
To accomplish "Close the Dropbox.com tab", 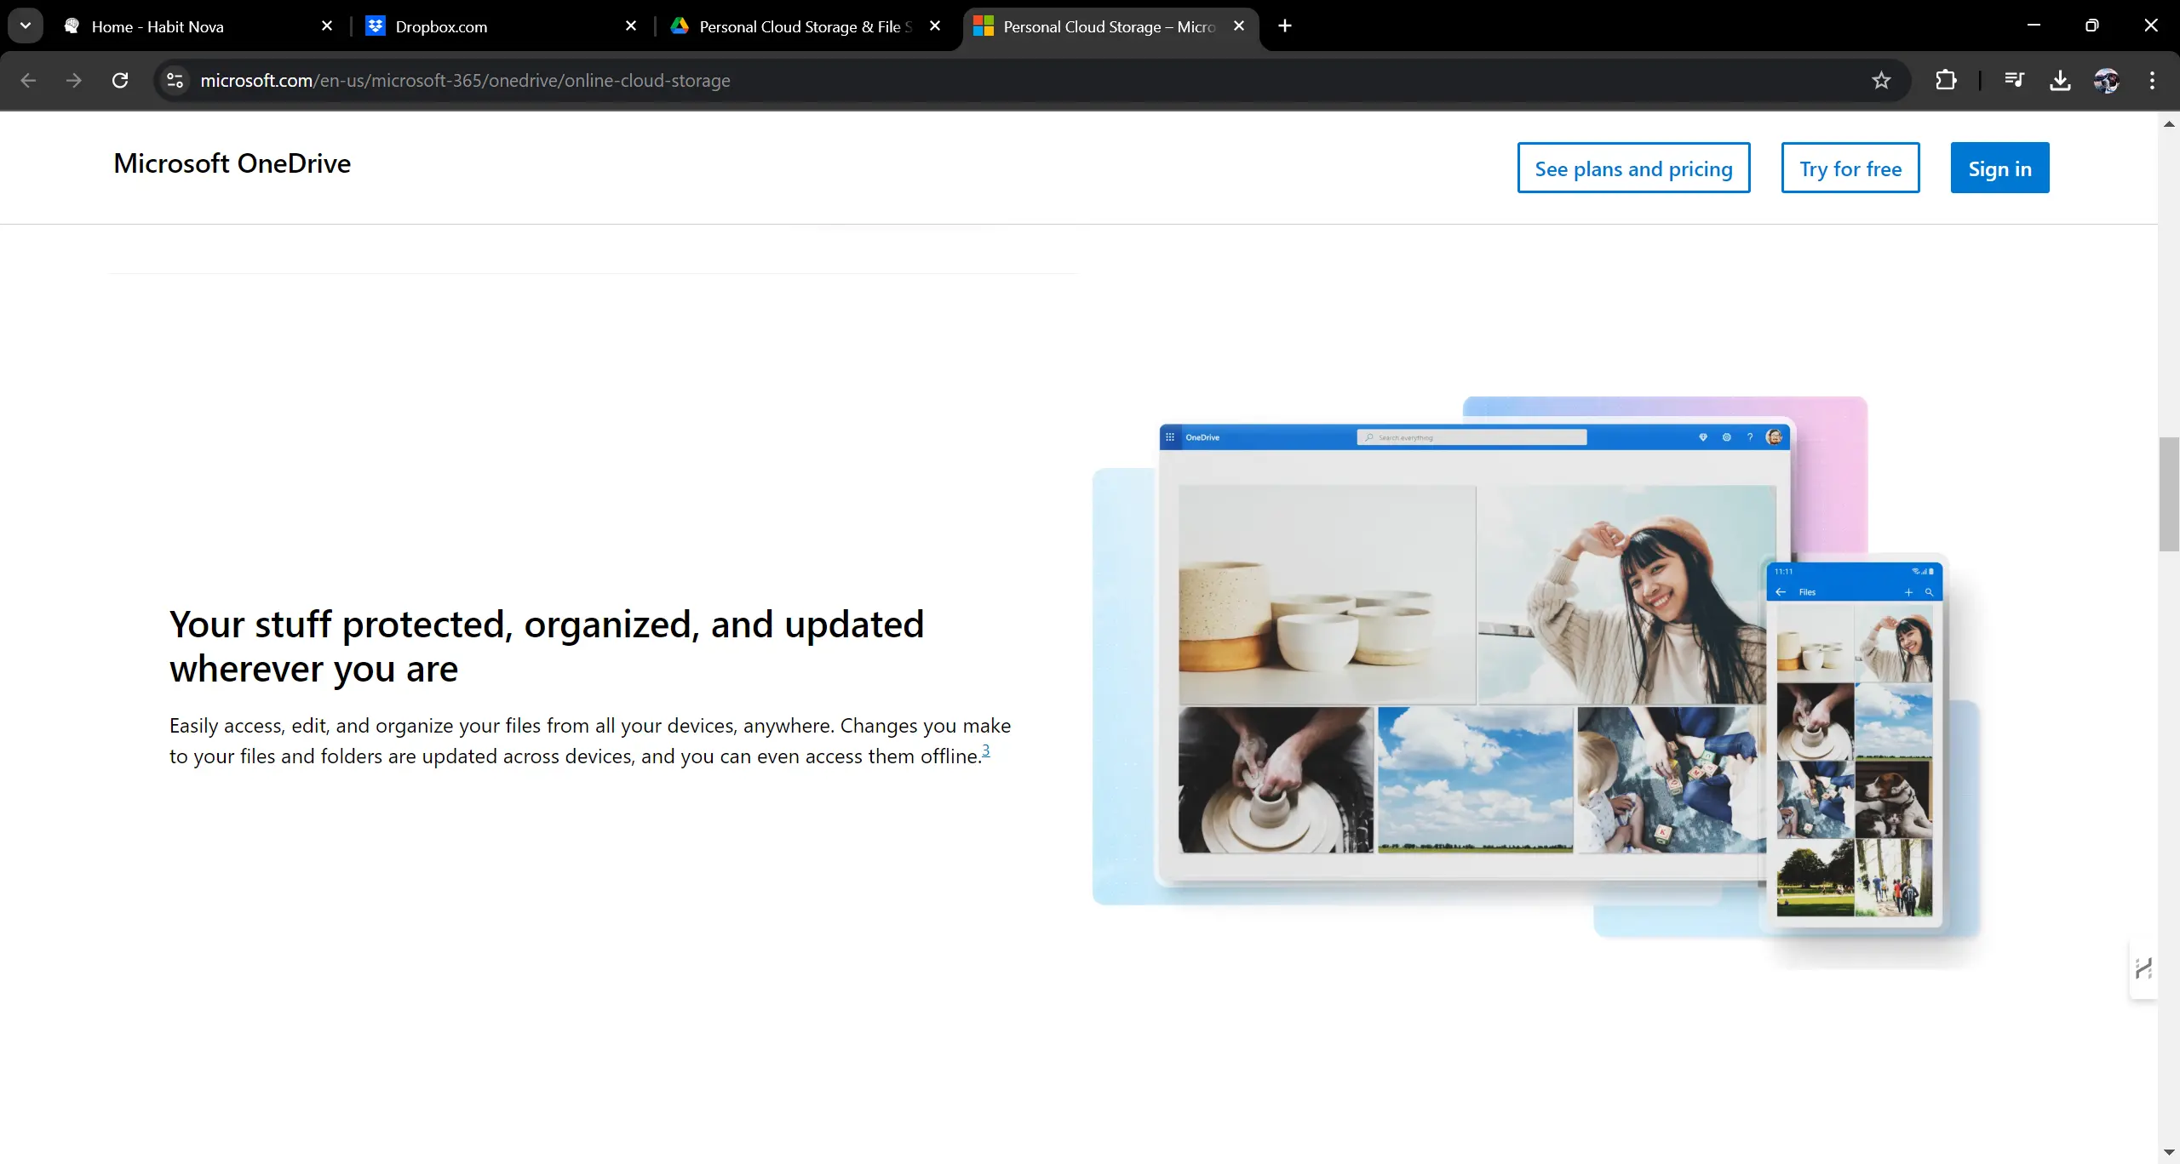I will click(631, 26).
